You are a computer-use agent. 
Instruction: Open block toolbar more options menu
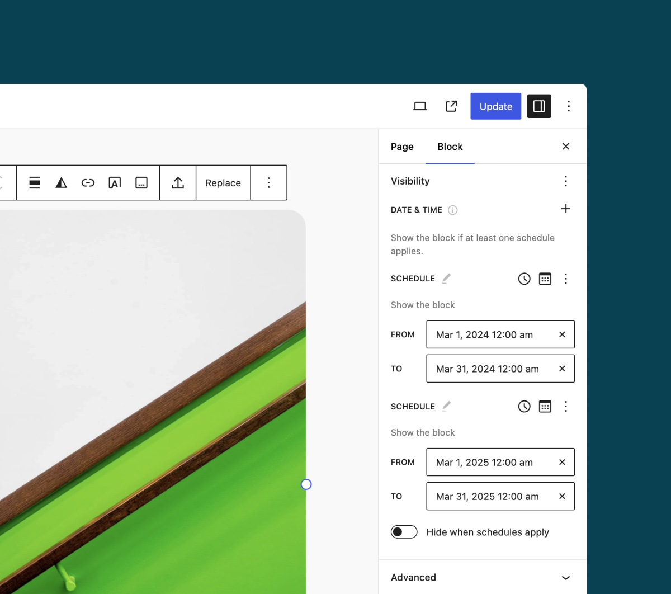[x=269, y=183]
